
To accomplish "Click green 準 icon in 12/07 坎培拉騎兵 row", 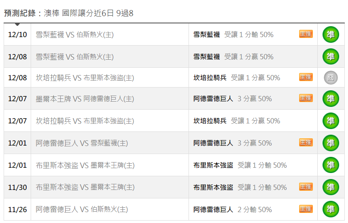I will [331, 121].
